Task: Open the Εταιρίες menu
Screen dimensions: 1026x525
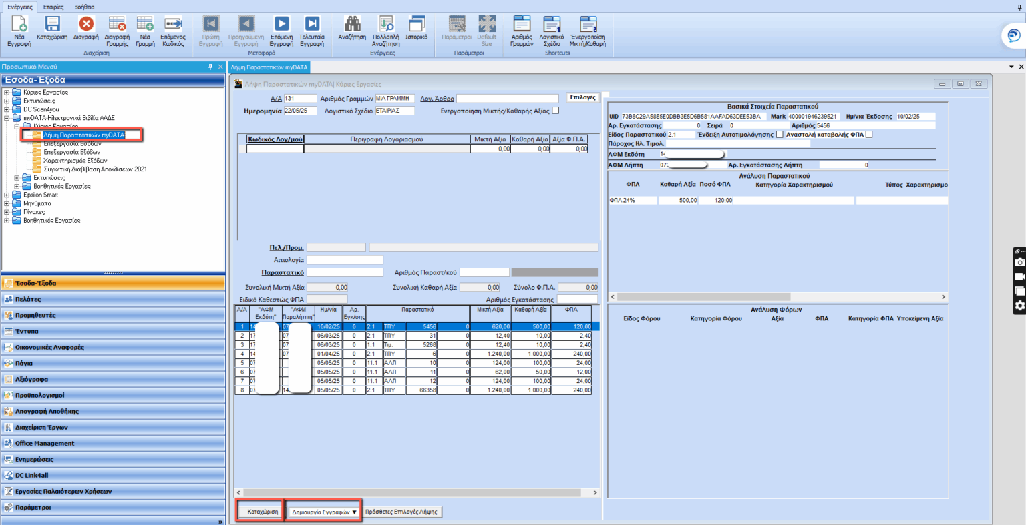Action: tap(53, 7)
